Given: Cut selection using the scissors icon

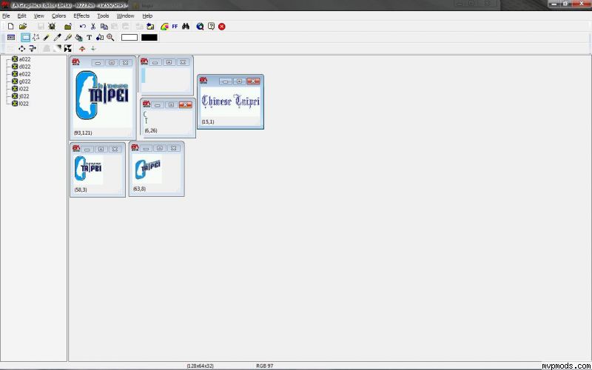Looking at the screenshot, I should coord(93,27).
